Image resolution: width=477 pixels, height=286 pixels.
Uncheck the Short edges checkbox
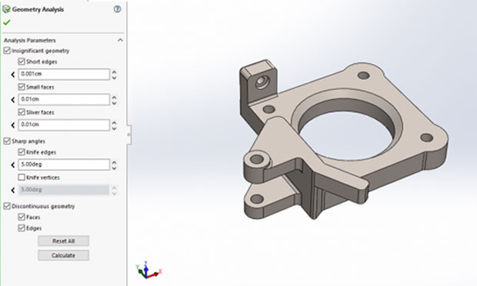[22, 62]
